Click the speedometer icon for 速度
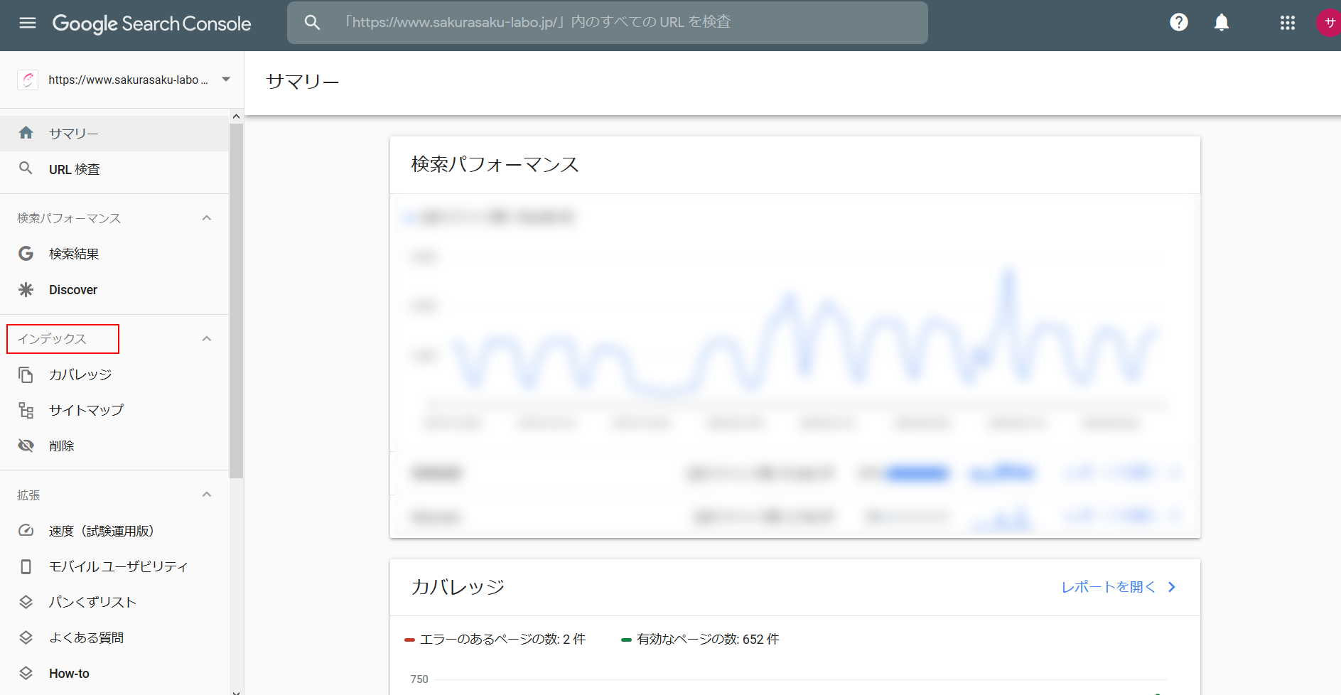Screen dimensions: 1341x695 26,531
